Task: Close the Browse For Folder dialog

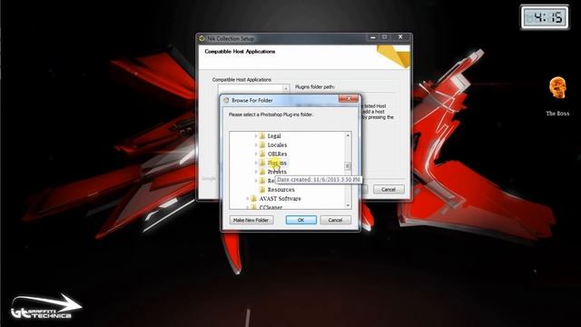Action: (x=349, y=99)
